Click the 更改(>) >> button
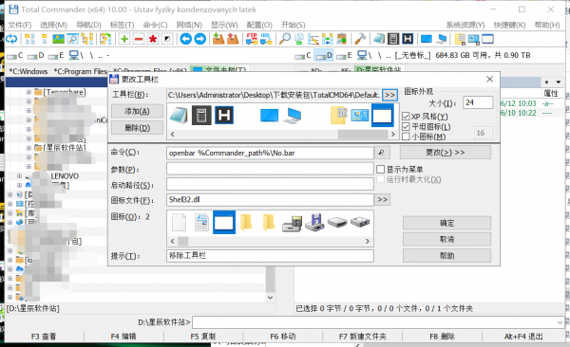The width and height of the screenshot is (570, 347). pyautogui.click(x=446, y=153)
